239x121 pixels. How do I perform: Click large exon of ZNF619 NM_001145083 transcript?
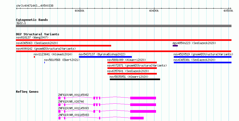137,118
